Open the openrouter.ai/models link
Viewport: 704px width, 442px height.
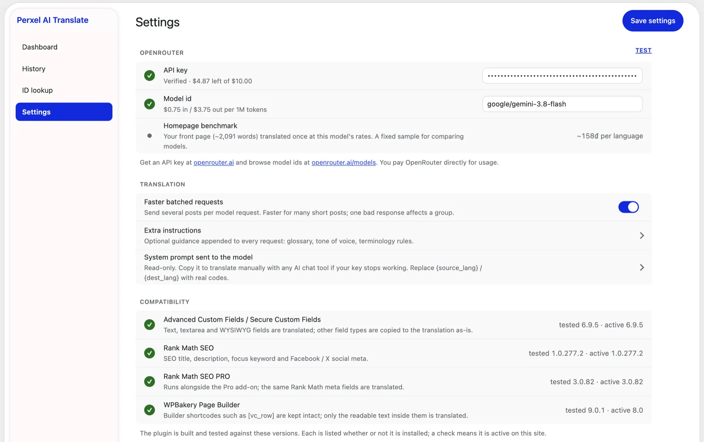click(344, 162)
